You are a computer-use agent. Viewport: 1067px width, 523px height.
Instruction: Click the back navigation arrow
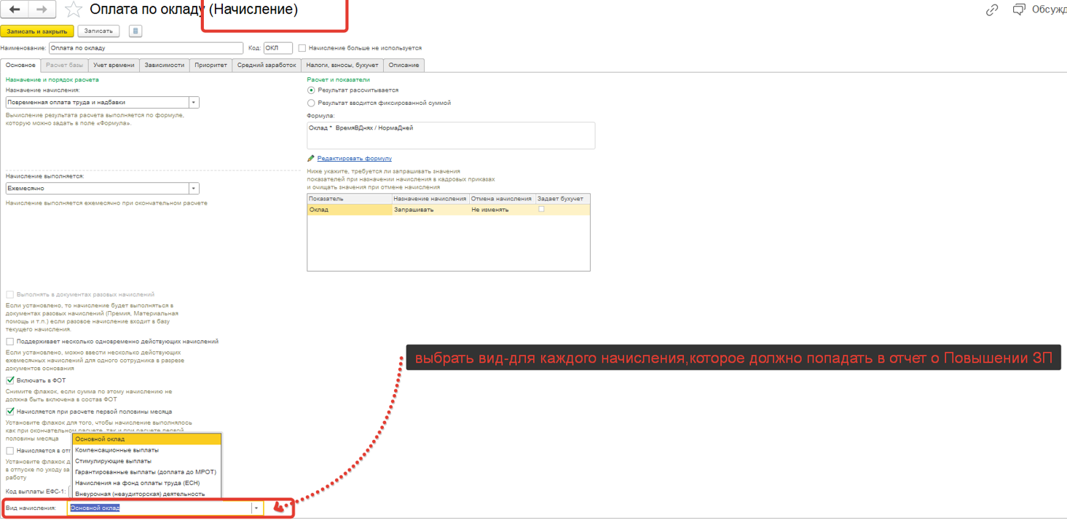click(15, 9)
